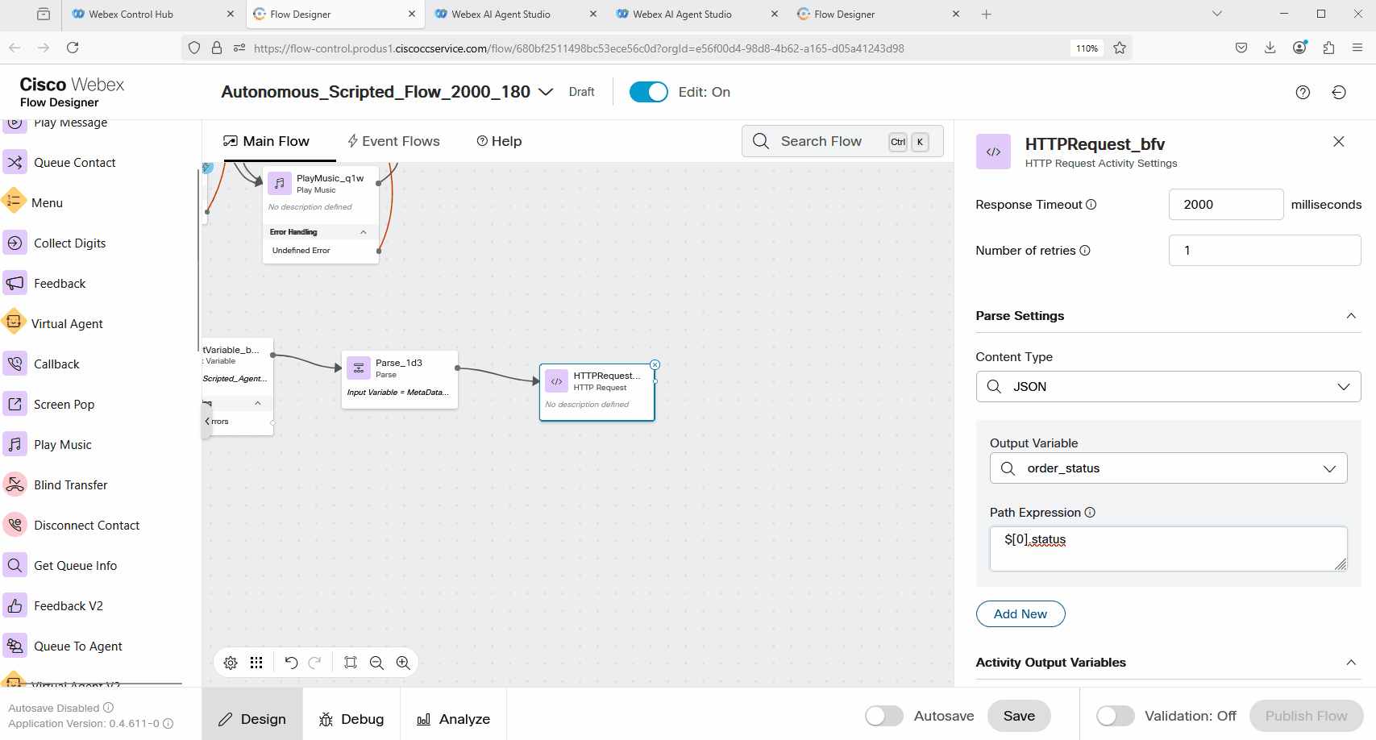This screenshot has height=740, width=1376.
Task: Click the Callback activity icon
Action: point(15,364)
